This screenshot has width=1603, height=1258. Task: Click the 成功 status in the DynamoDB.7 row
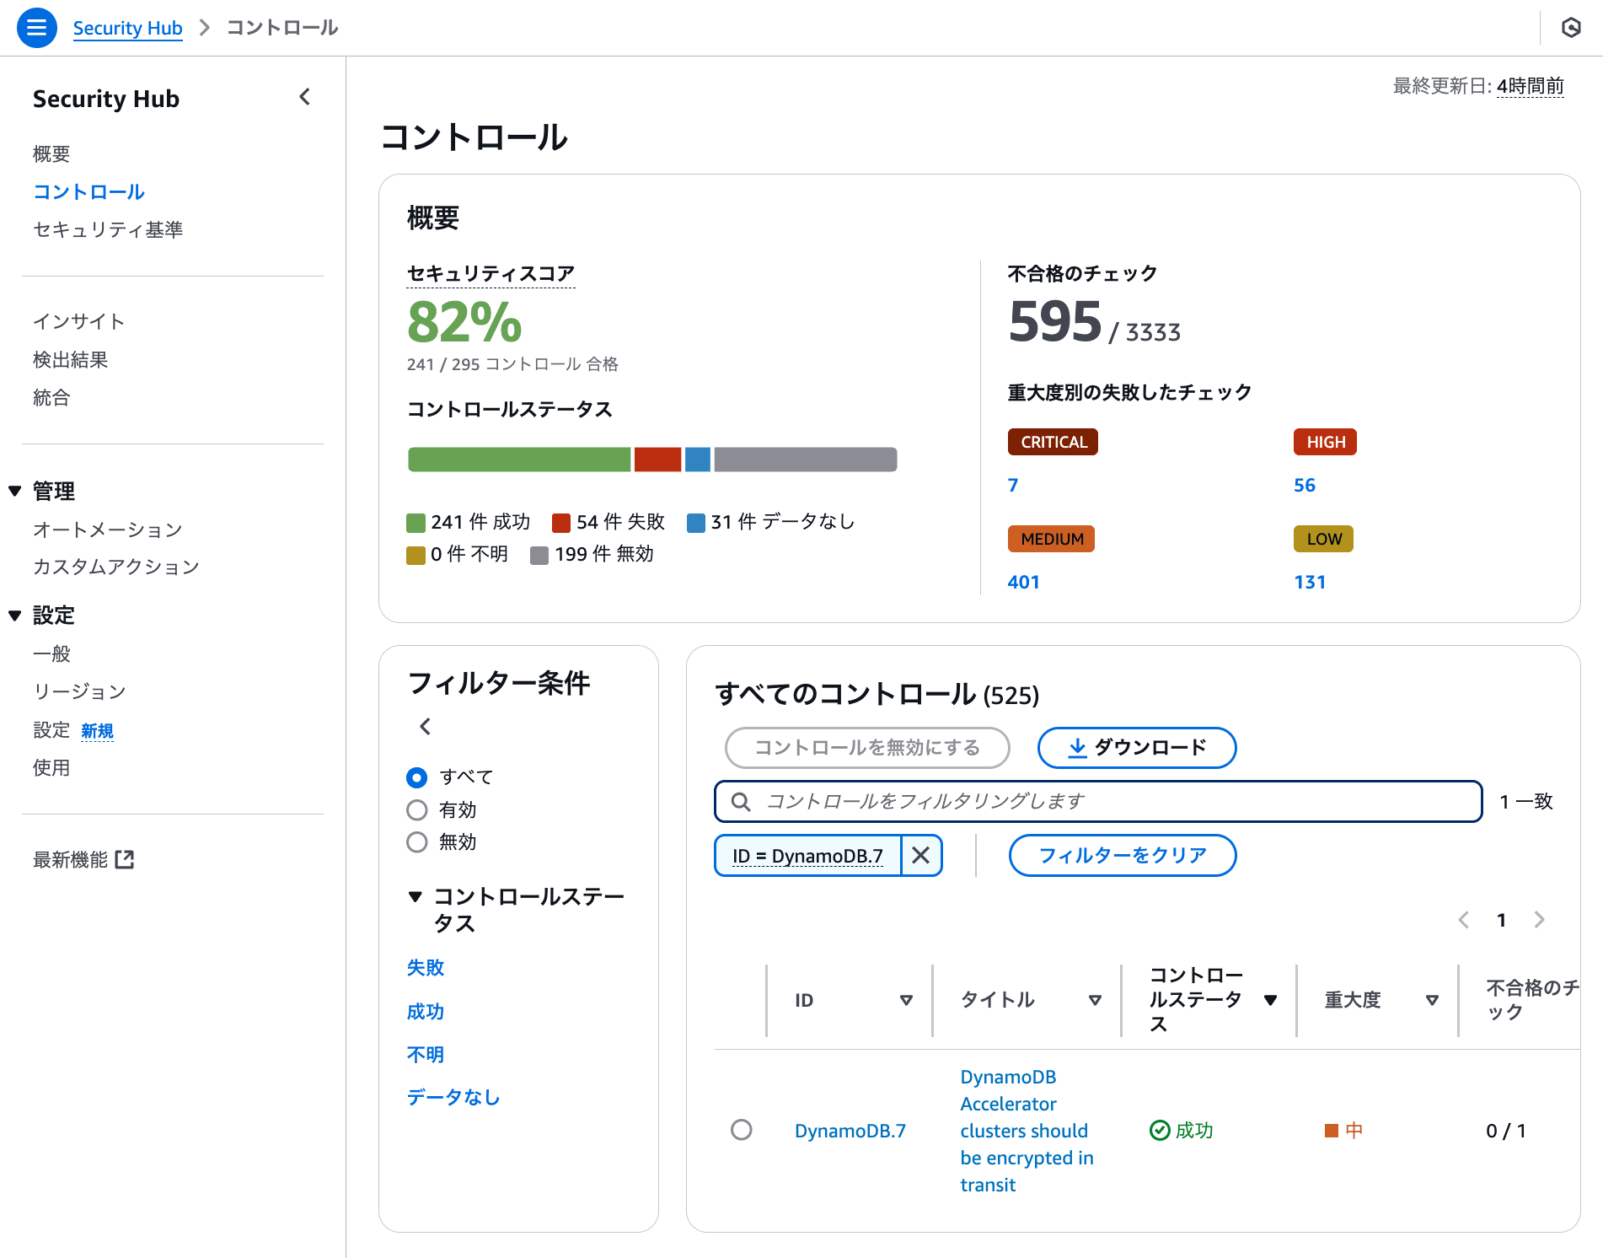coord(1182,1131)
